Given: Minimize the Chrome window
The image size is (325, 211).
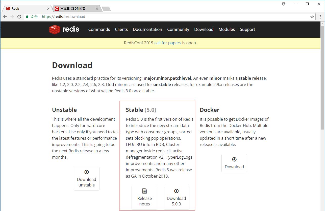Looking at the screenshot, I should tap(295, 4).
